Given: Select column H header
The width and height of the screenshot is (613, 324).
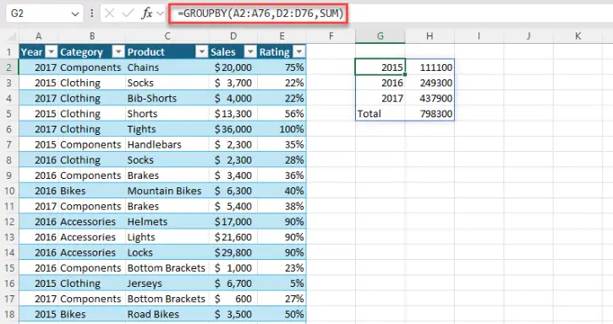Looking at the screenshot, I should pyautogui.click(x=430, y=36).
